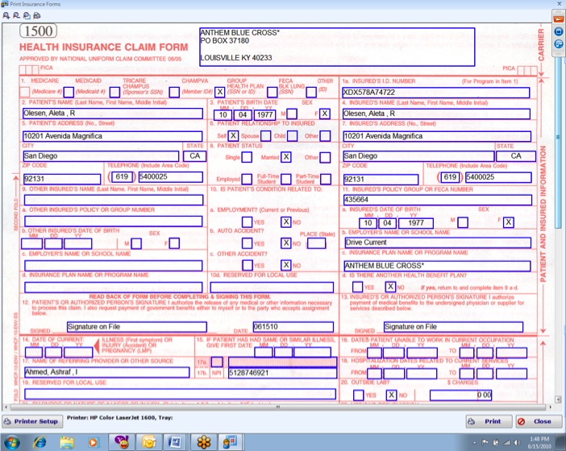Click the Action Center flag tray icon
Viewport: 566px width, 451px height.
coord(485,442)
